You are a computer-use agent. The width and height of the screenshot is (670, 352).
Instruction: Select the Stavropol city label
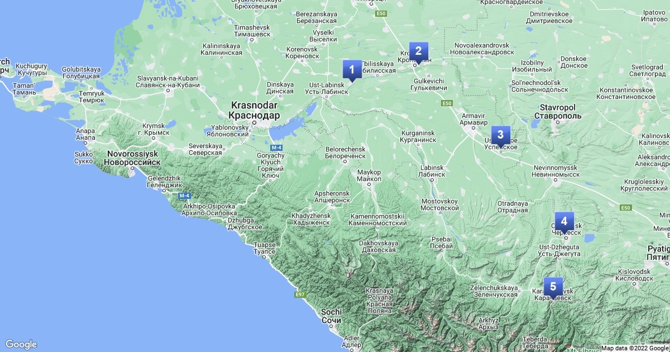pyautogui.click(x=561, y=111)
